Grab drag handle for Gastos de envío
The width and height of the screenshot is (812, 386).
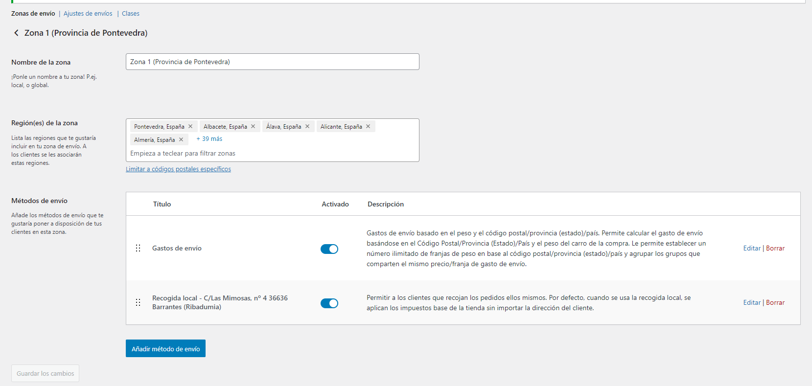coord(138,248)
